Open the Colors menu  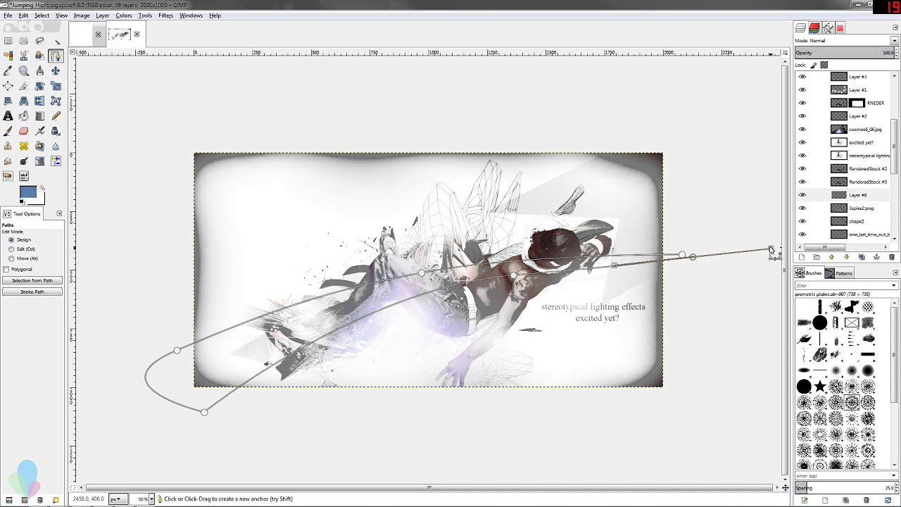click(x=124, y=15)
